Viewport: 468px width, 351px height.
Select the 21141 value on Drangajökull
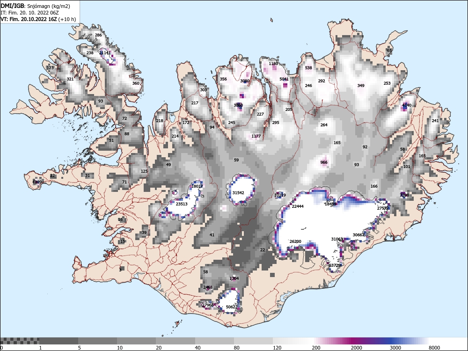pyautogui.click(x=105, y=53)
